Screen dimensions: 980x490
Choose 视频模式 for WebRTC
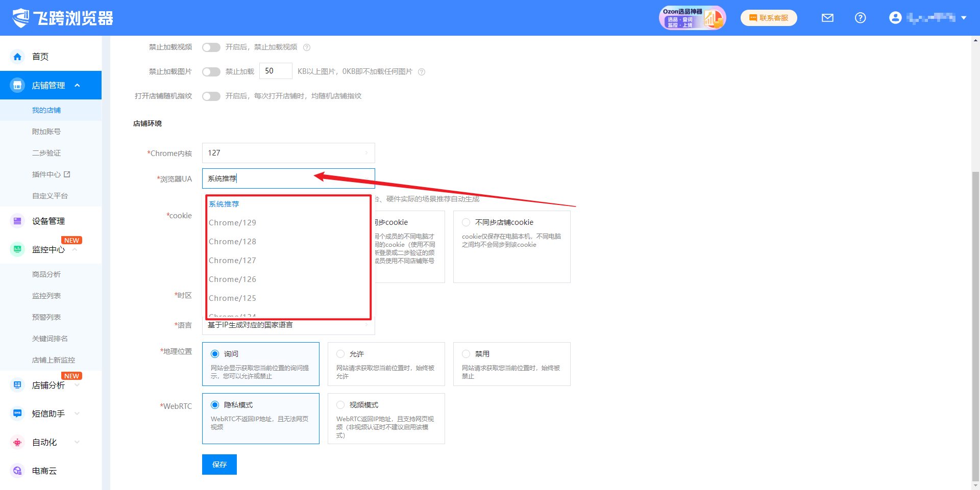point(340,405)
